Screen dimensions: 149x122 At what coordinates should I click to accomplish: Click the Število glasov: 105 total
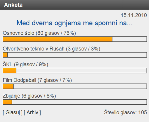[x=125, y=112]
